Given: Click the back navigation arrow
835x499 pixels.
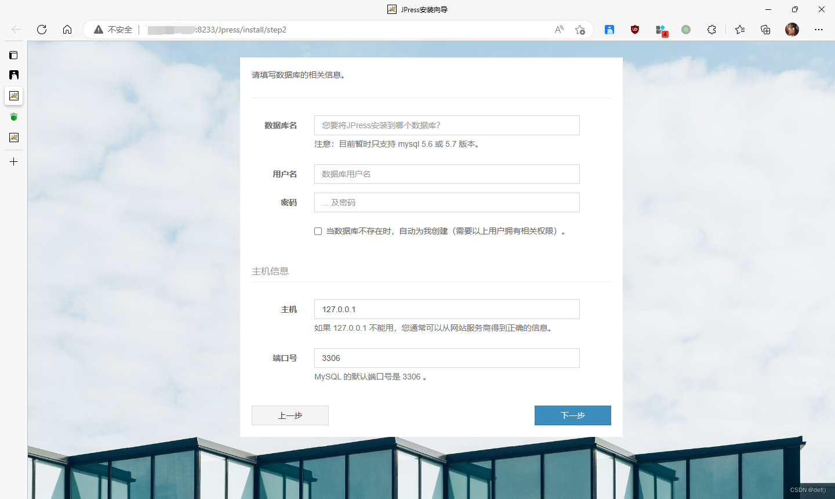Looking at the screenshot, I should [x=16, y=30].
